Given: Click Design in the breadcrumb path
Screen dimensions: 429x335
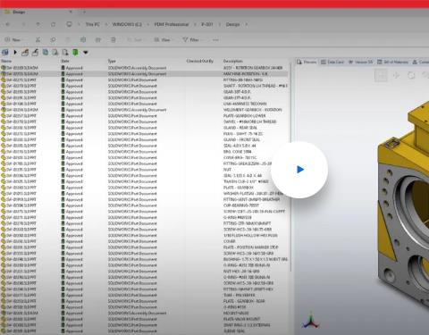Looking at the screenshot, I should [x=232, y=24].
